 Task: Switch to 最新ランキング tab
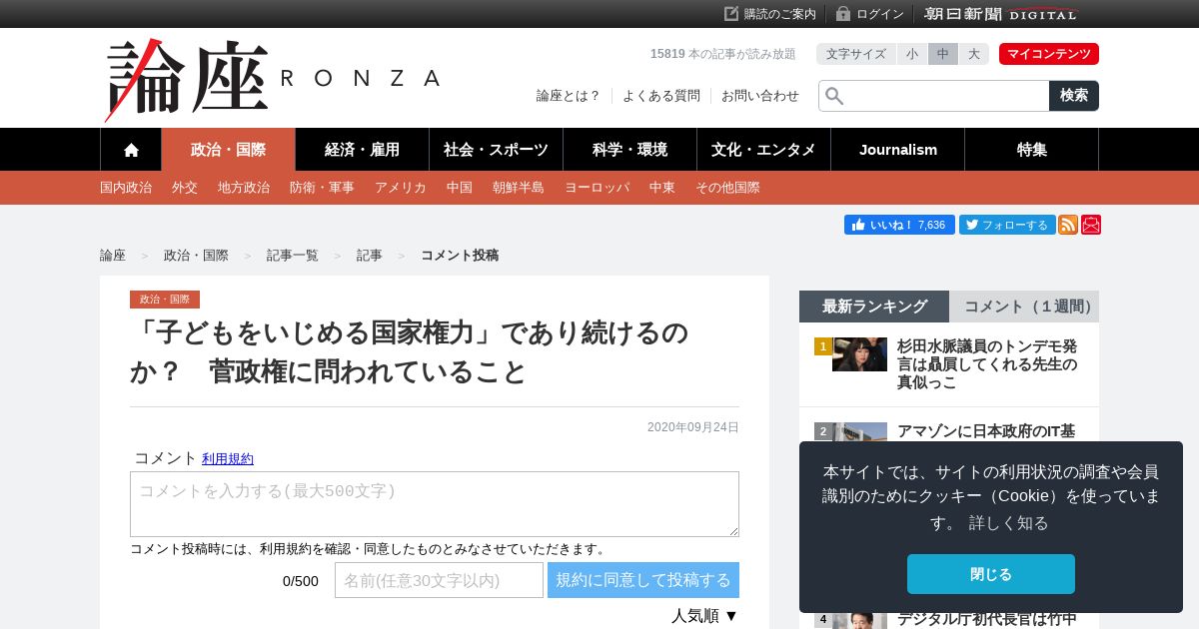pos(874,307)
